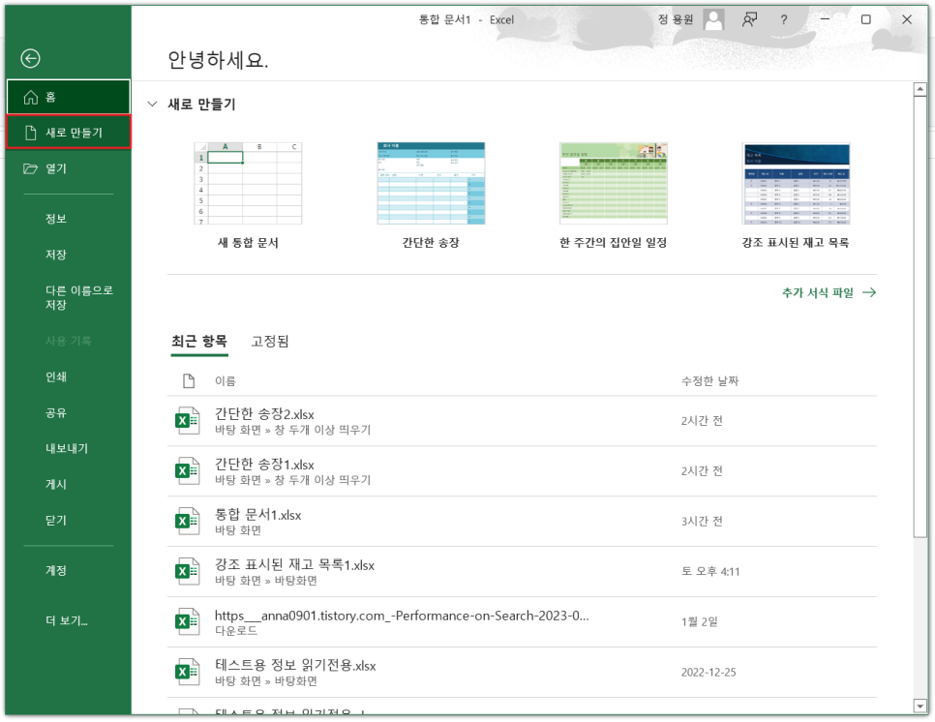Open 내보내기 in the sidebar

click(x=69, y=448)
